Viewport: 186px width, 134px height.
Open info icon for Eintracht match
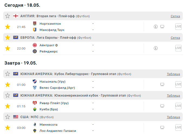[x=155, y=48]
